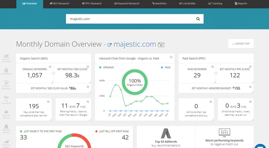
Task: Open the Overview tab
Action: point(29,4)
